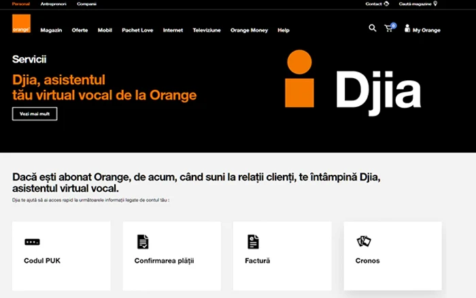
Task: Click the My Orange link text
Action: tap(426, 30)
